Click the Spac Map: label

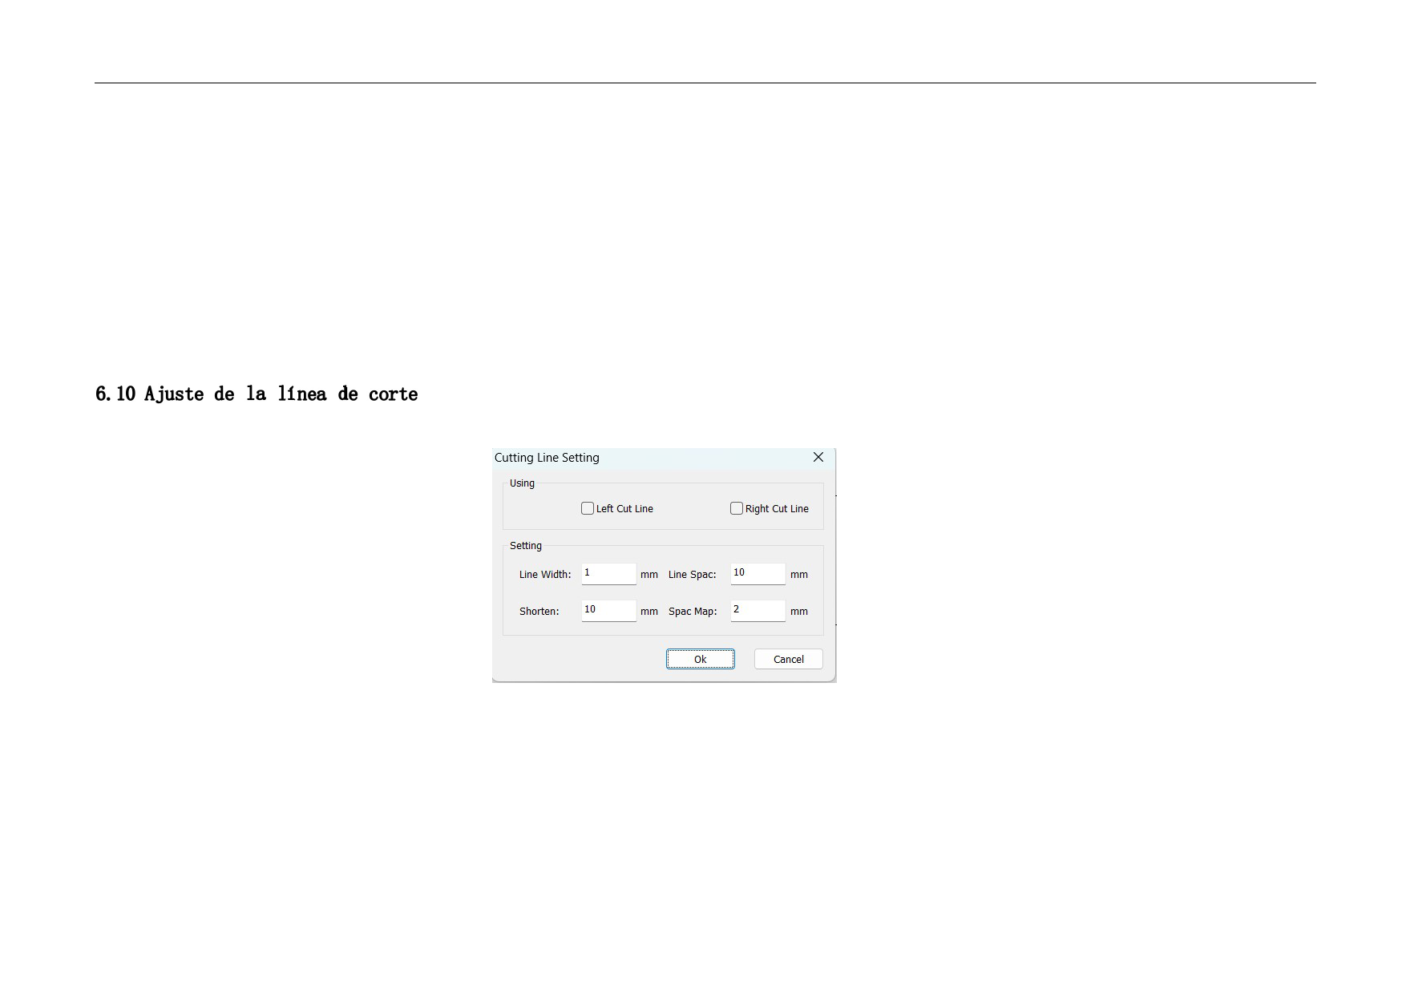[x=693, y=612]
